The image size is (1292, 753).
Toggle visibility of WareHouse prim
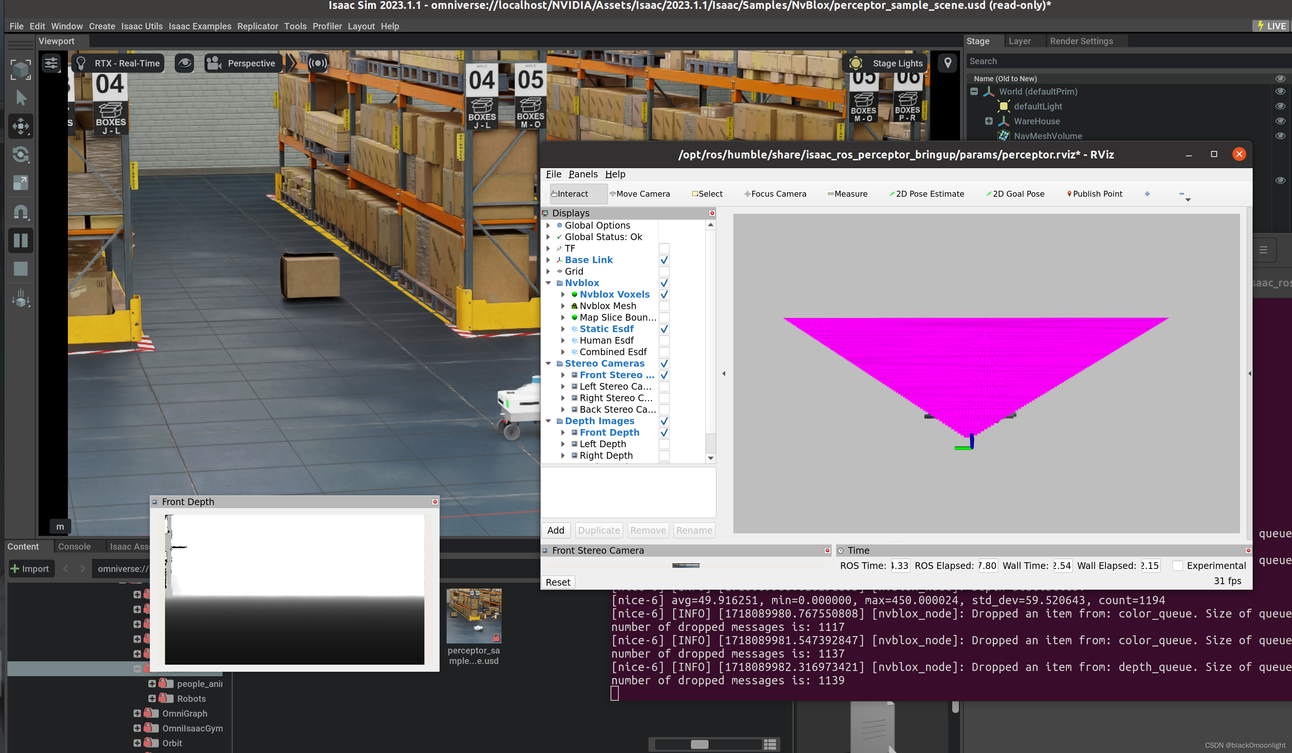pyautogui.click(x=1280, y=121)
